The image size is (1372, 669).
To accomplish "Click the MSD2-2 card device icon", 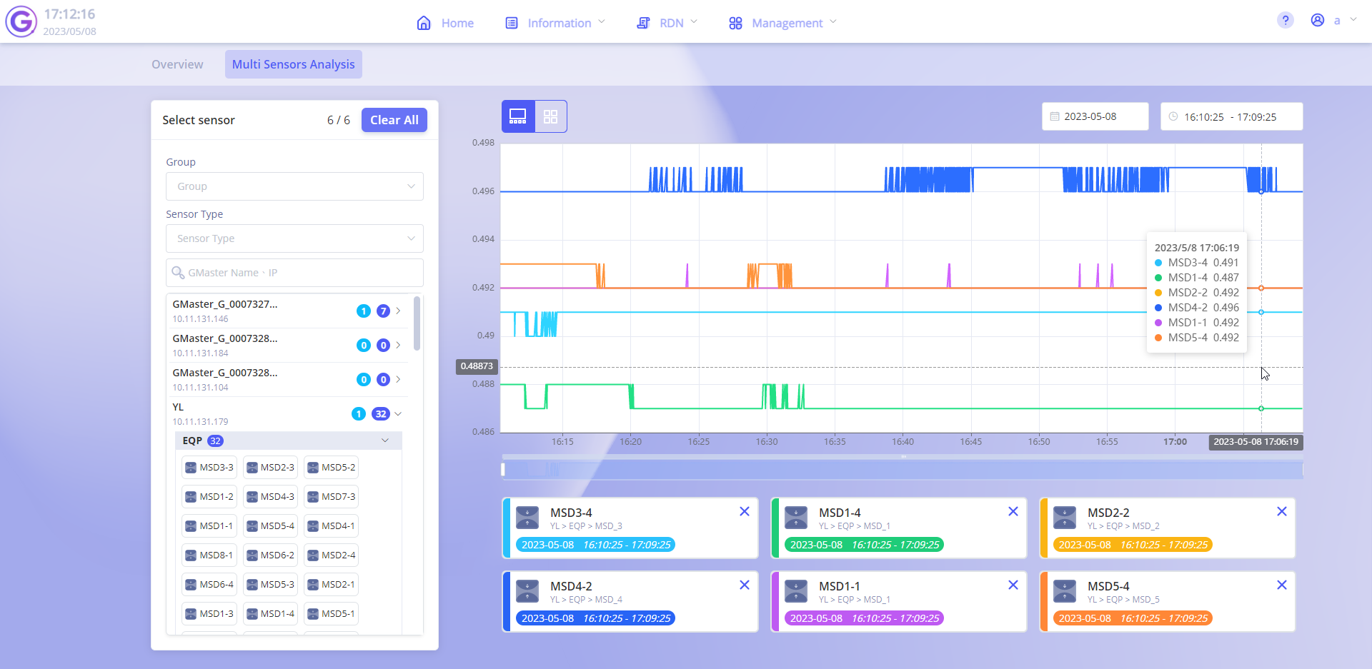I will 1065,518.
